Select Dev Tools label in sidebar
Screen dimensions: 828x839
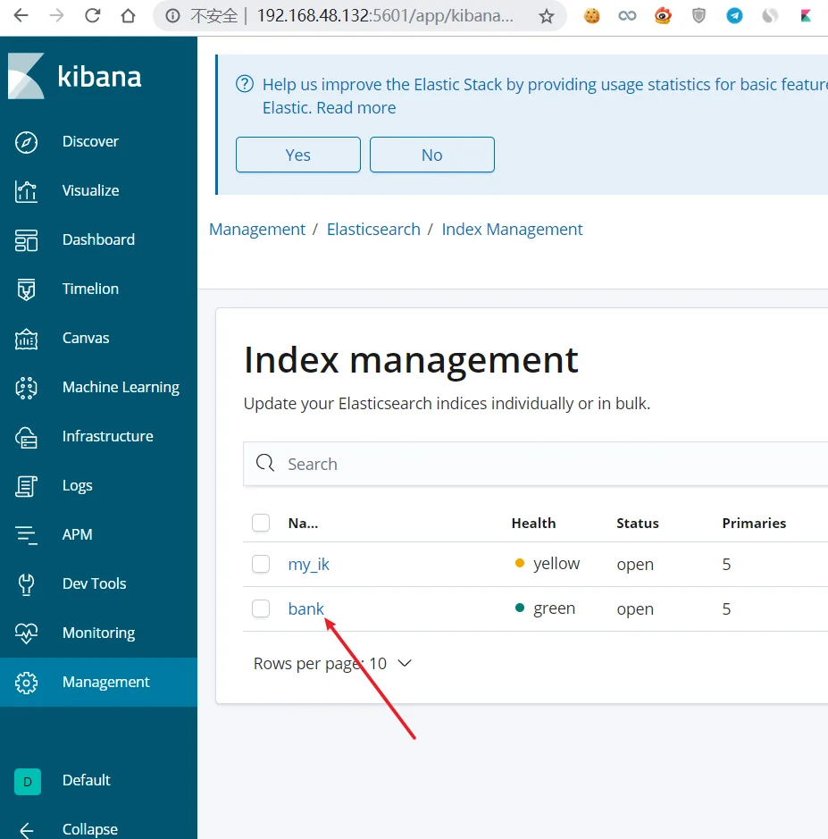point(94,583)
